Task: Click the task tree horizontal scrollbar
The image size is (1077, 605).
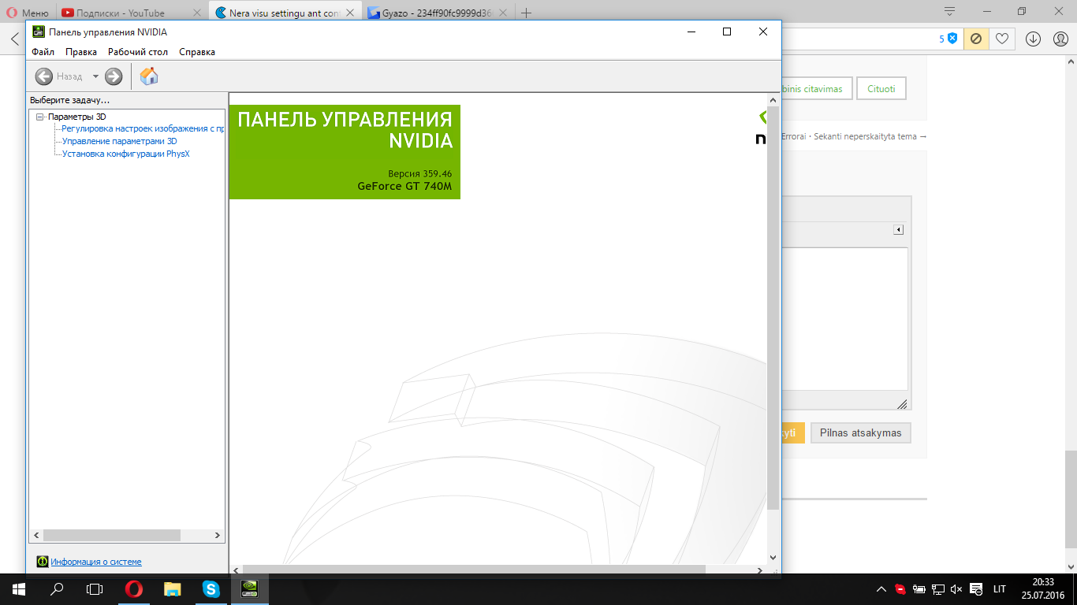Action: (112, 536)
